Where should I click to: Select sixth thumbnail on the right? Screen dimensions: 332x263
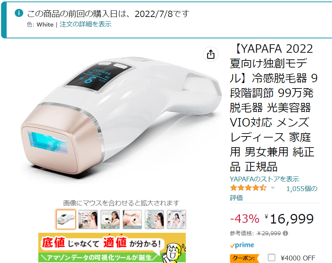click(x=177, y=219)
